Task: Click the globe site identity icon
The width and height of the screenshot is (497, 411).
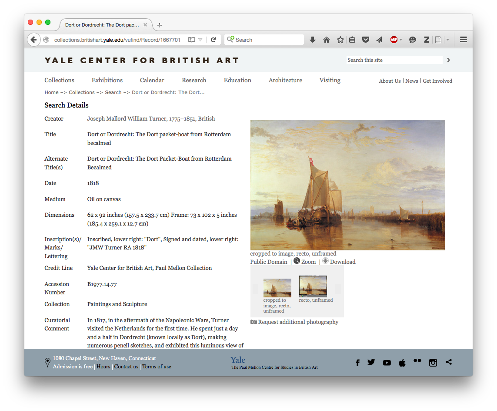Action: click(x=46, y=40)
